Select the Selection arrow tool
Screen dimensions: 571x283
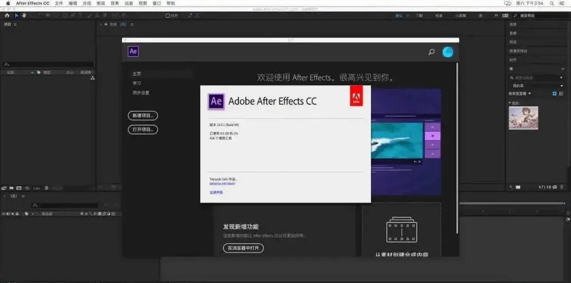(x=16, y=16)
